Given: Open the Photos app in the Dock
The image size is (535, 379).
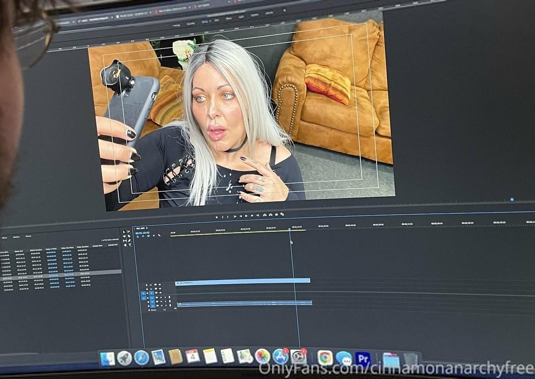Looking at the screenshot, I should tap(262, 356).
